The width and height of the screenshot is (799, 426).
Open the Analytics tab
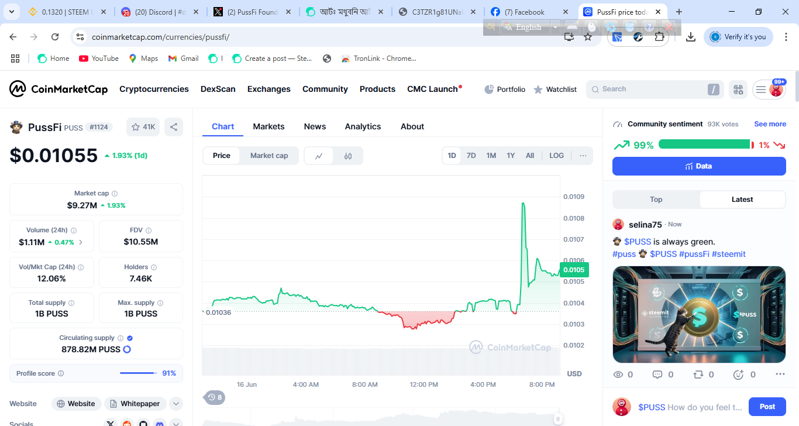363,126
